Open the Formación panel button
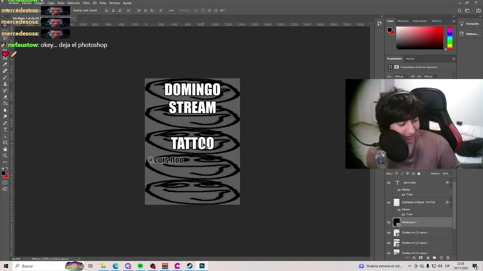The image size is (483, 271). [469, 24]
